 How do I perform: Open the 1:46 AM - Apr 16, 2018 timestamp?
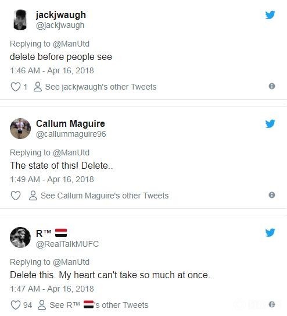click(52, 70)
